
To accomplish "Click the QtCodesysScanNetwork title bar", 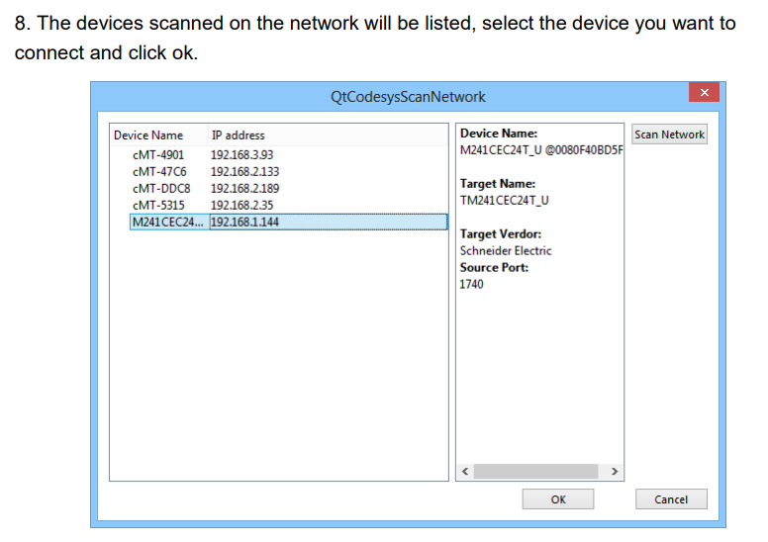I will pos(408,97).
